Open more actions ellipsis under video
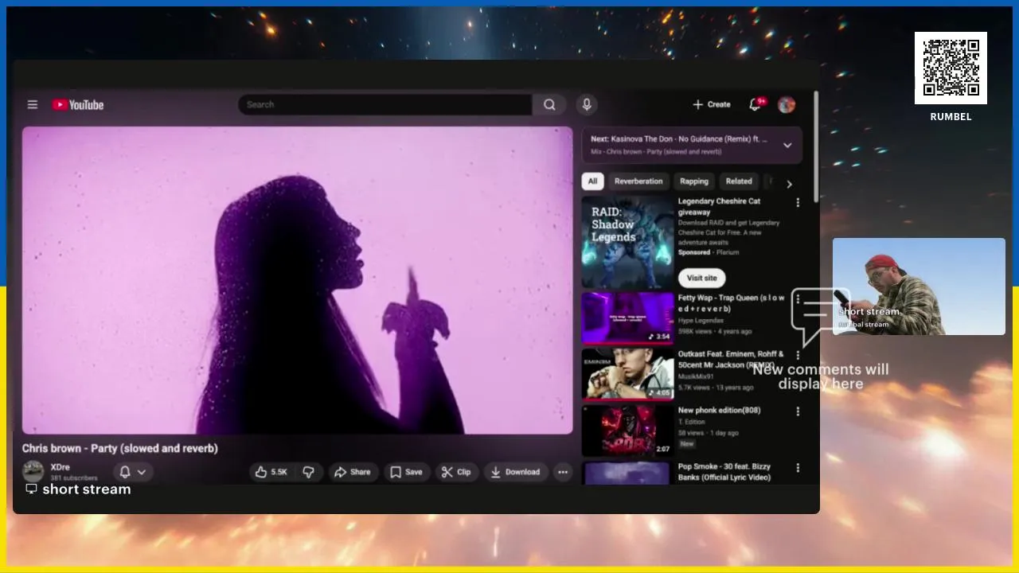Viewport: 1019px width, 573px height. 563,472
